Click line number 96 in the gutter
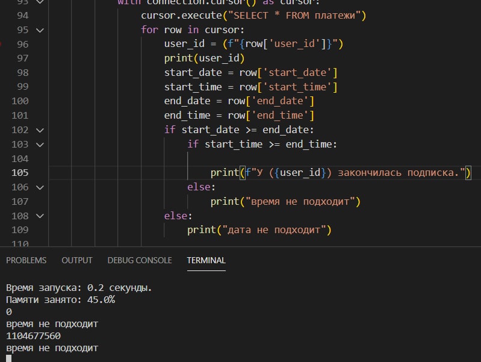The width and height of the screenshot is (481, 362). [x=23, y=44]
